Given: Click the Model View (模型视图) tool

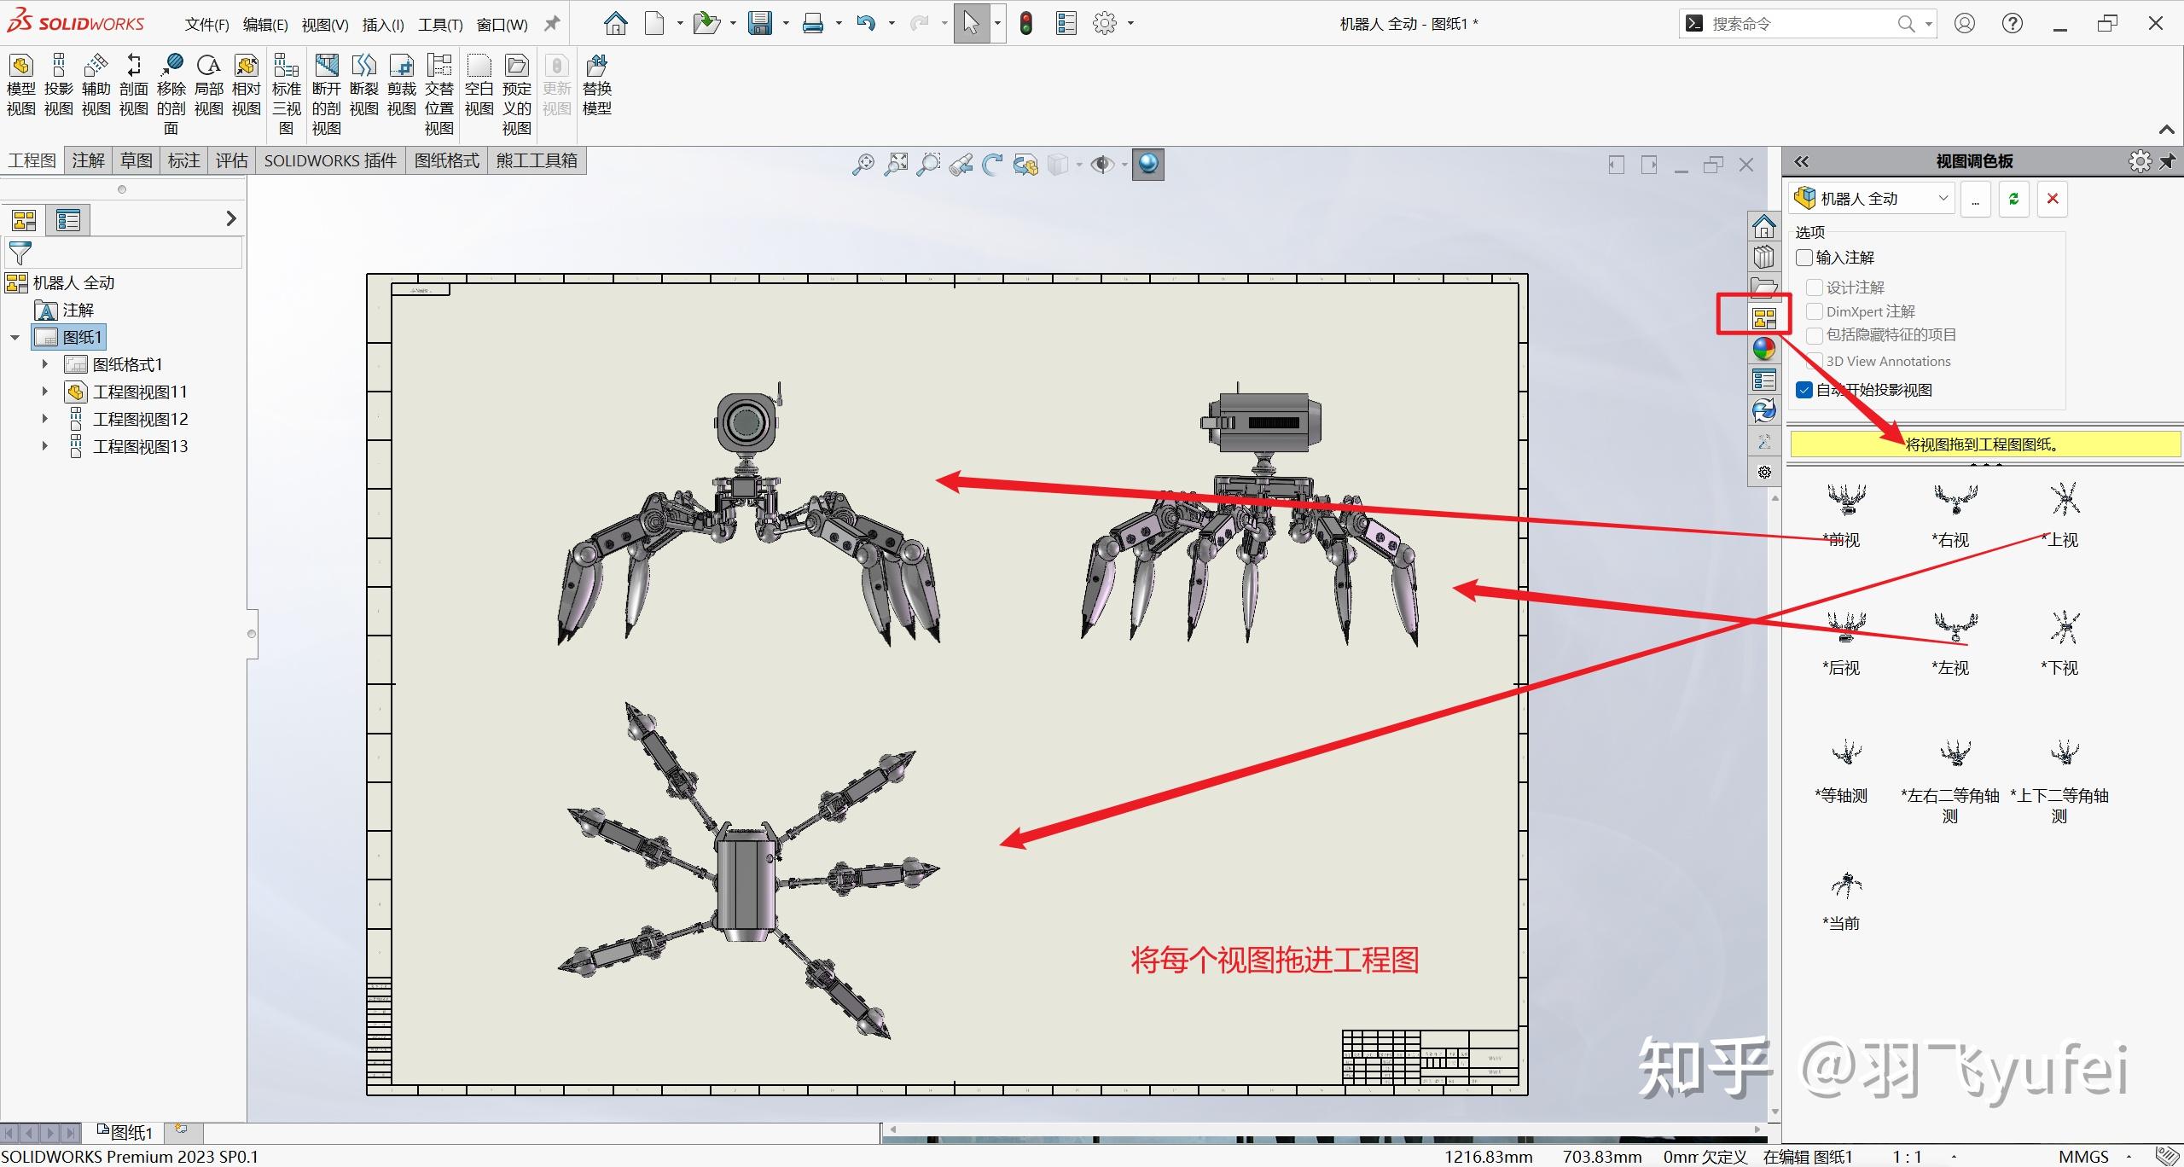Looking at the screenshot, I should coord(21,85).
